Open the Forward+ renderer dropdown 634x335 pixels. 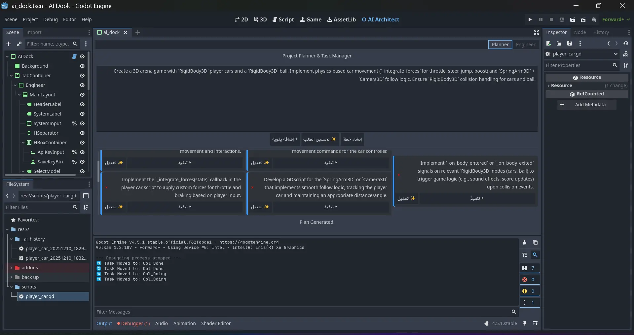click(616, 19)
